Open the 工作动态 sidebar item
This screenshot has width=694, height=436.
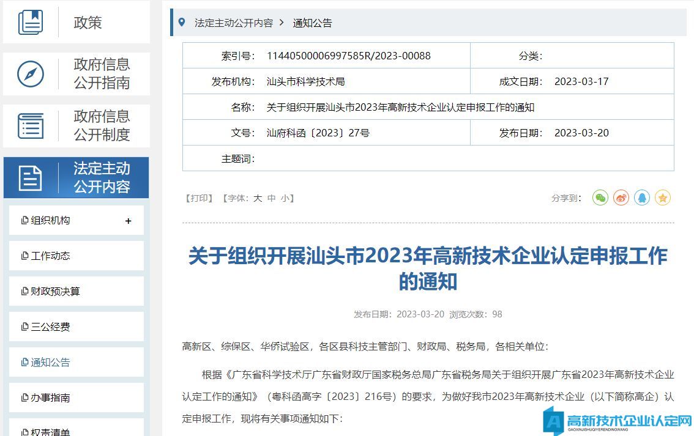tap(50, 256)
